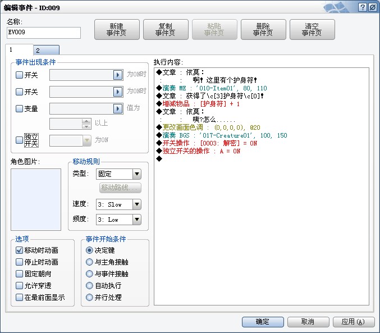Enable the 变量 condition checkbox
This screenshot has width=380, height=333.
click(19, 108)
